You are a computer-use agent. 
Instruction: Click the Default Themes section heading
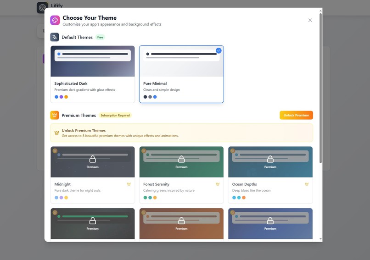click(77, 37)
